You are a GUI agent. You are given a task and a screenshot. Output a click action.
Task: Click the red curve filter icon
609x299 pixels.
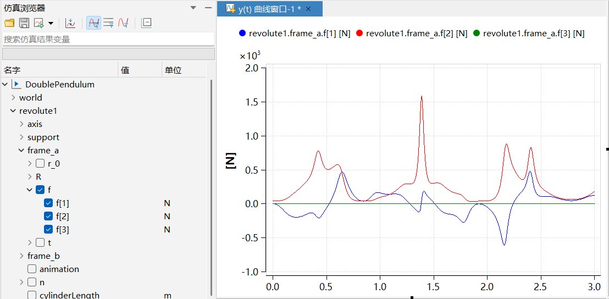point(123,23)
